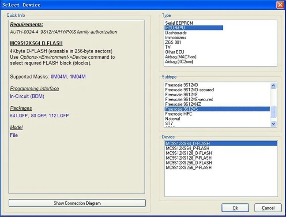Click the 1M04M supported mask
Viewport: 286px width, 217px height.
(x=78, y=77)
